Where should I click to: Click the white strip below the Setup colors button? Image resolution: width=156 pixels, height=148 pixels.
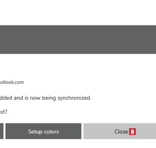[43, 144]
